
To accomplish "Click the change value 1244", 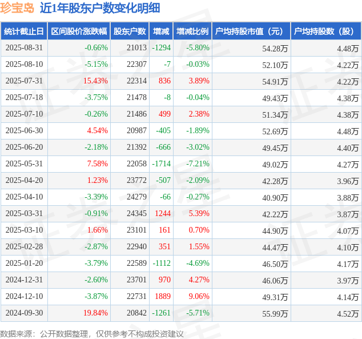I will click(x=163, y=214).
